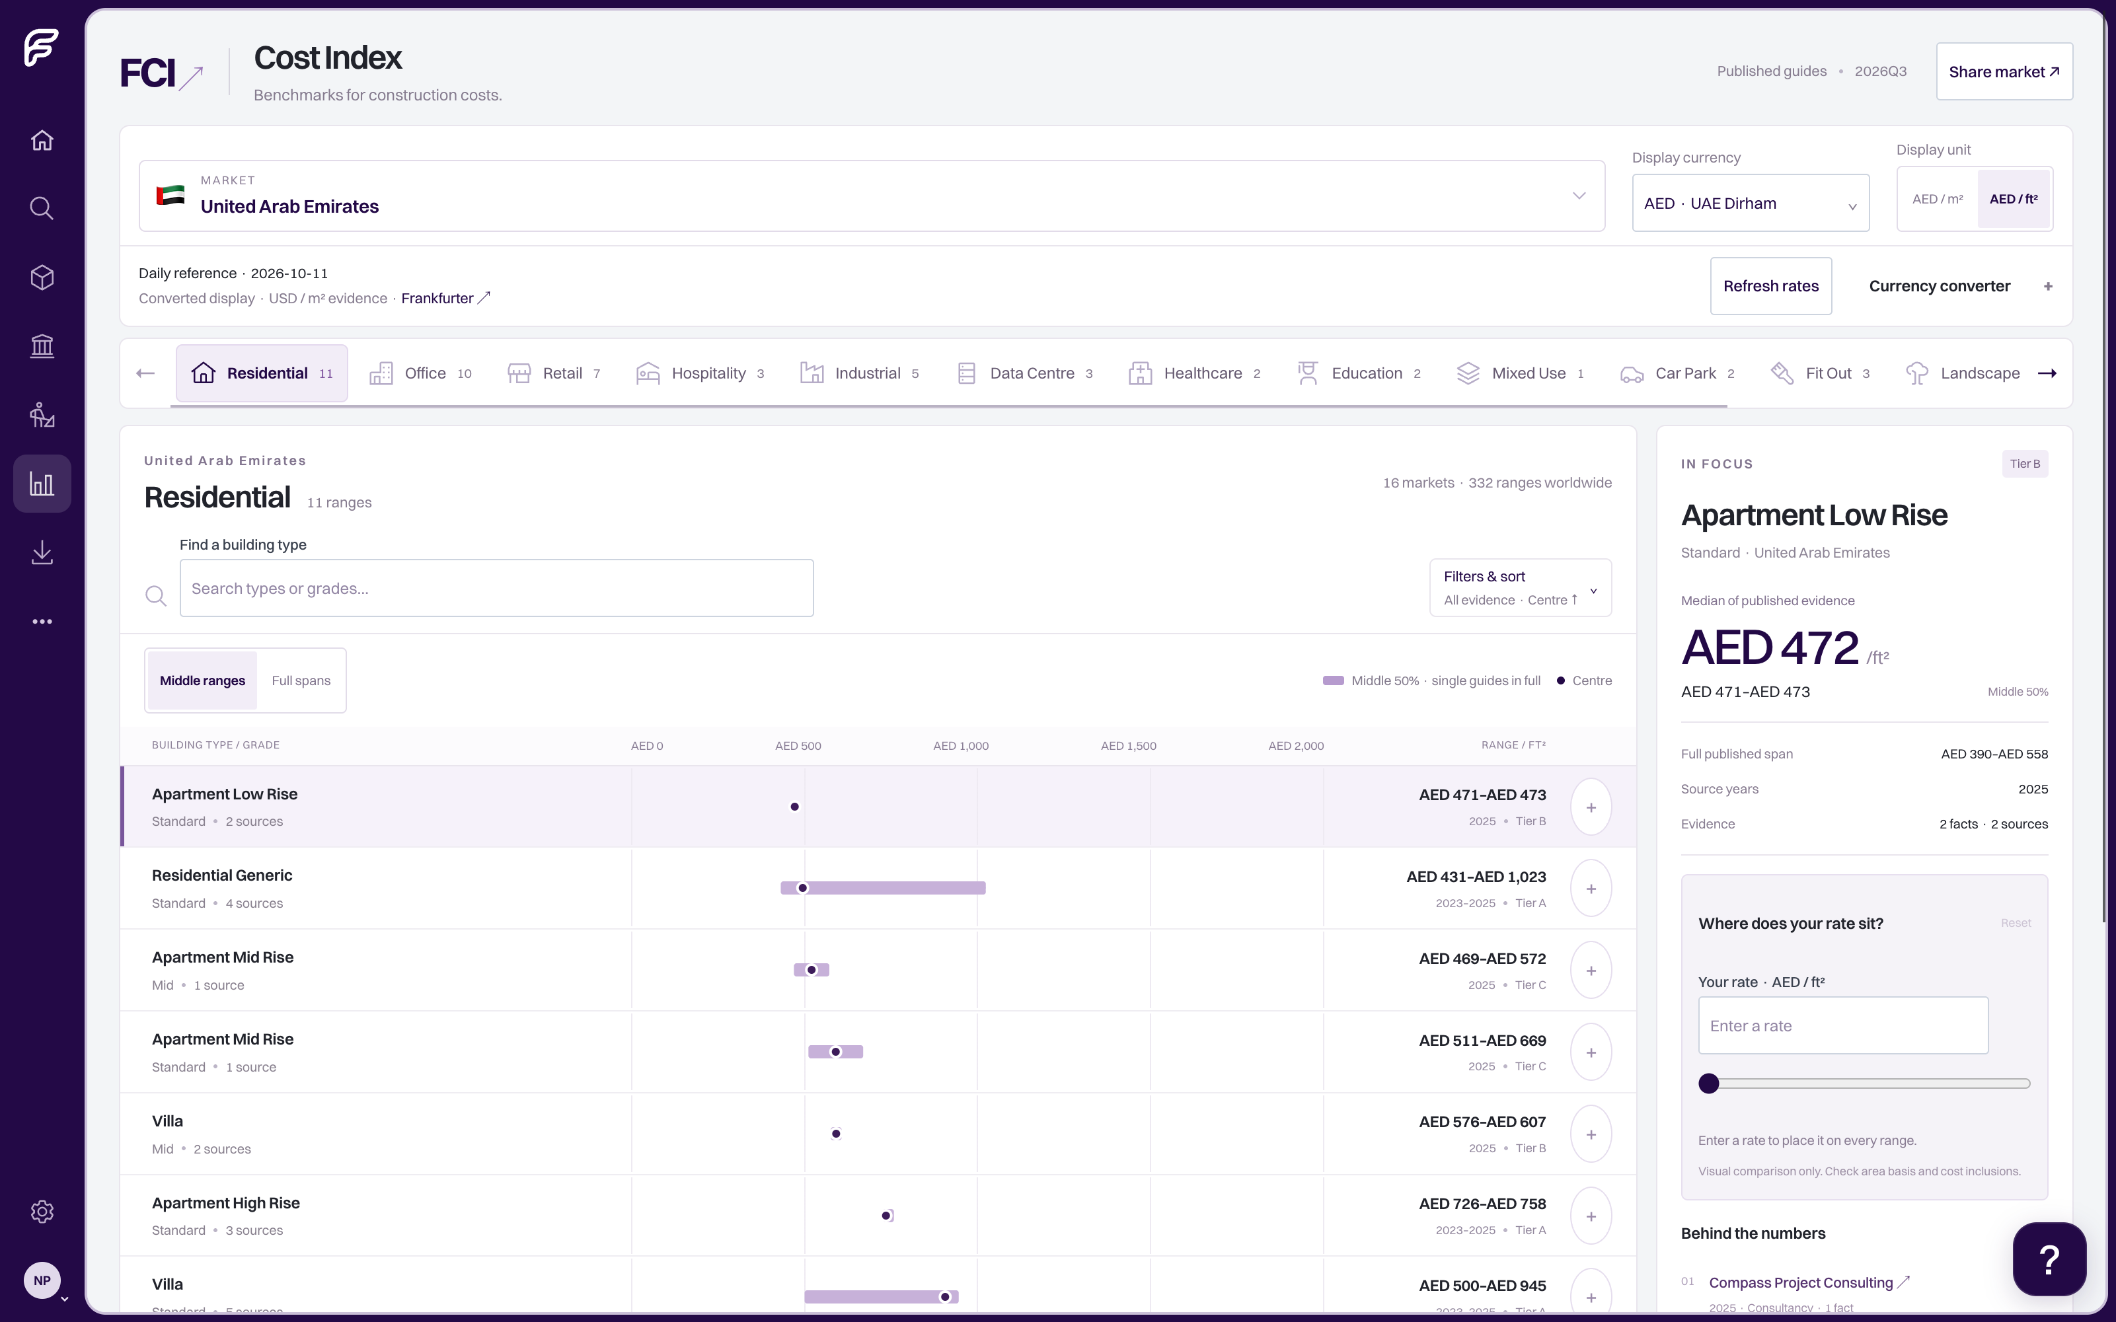
Task: Expand the Apartment High Rise row plus
Action: (x=1591, y=1216)
